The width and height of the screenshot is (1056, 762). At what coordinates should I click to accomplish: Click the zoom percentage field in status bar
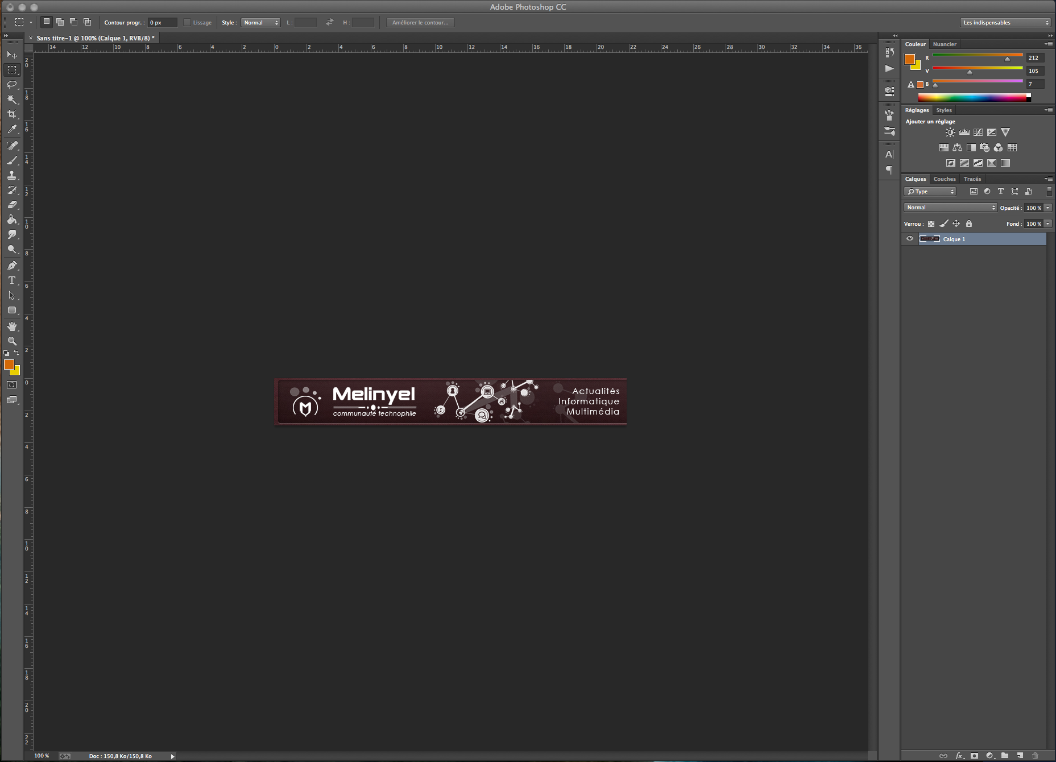(x=42, y=756)
